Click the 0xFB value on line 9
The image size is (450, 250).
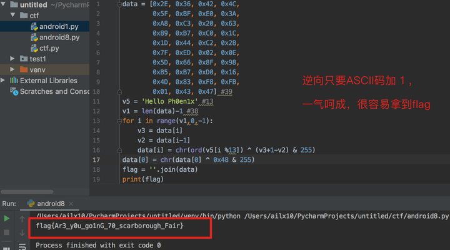[229, 82]
